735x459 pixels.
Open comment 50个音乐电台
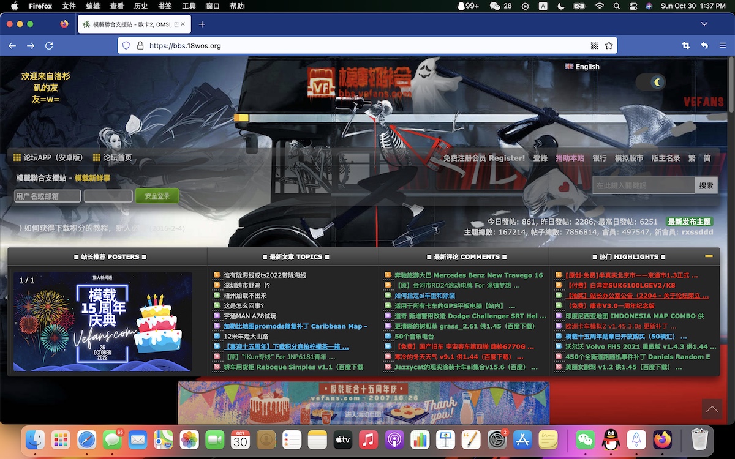414,337
